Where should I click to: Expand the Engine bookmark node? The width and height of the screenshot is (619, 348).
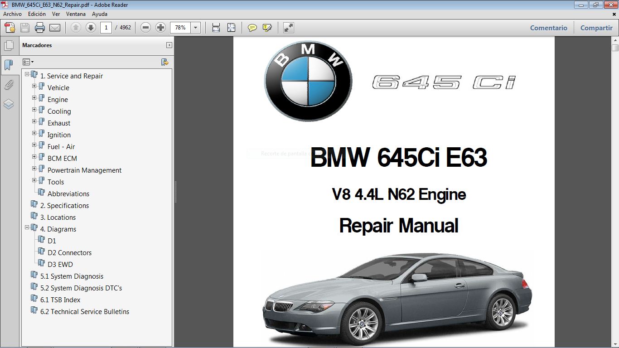pyautogui.click(x=34, y=97)
